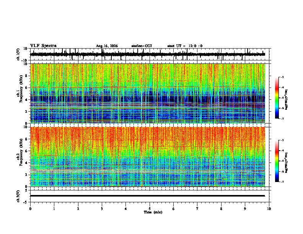The image size is (303, 234).
Task: Click the "6" kHz tick on ch.2 frequency axis
Action: pos(26,151)
